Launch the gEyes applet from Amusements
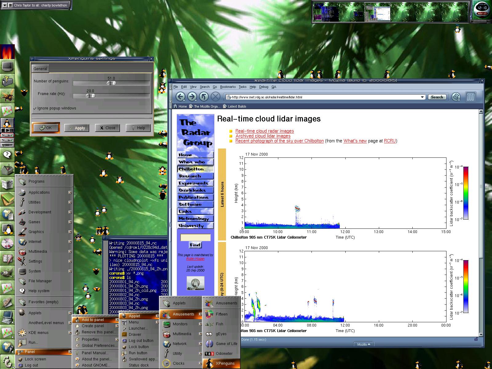The width and height of the screenshot is (492, 369). coord(221,334)
